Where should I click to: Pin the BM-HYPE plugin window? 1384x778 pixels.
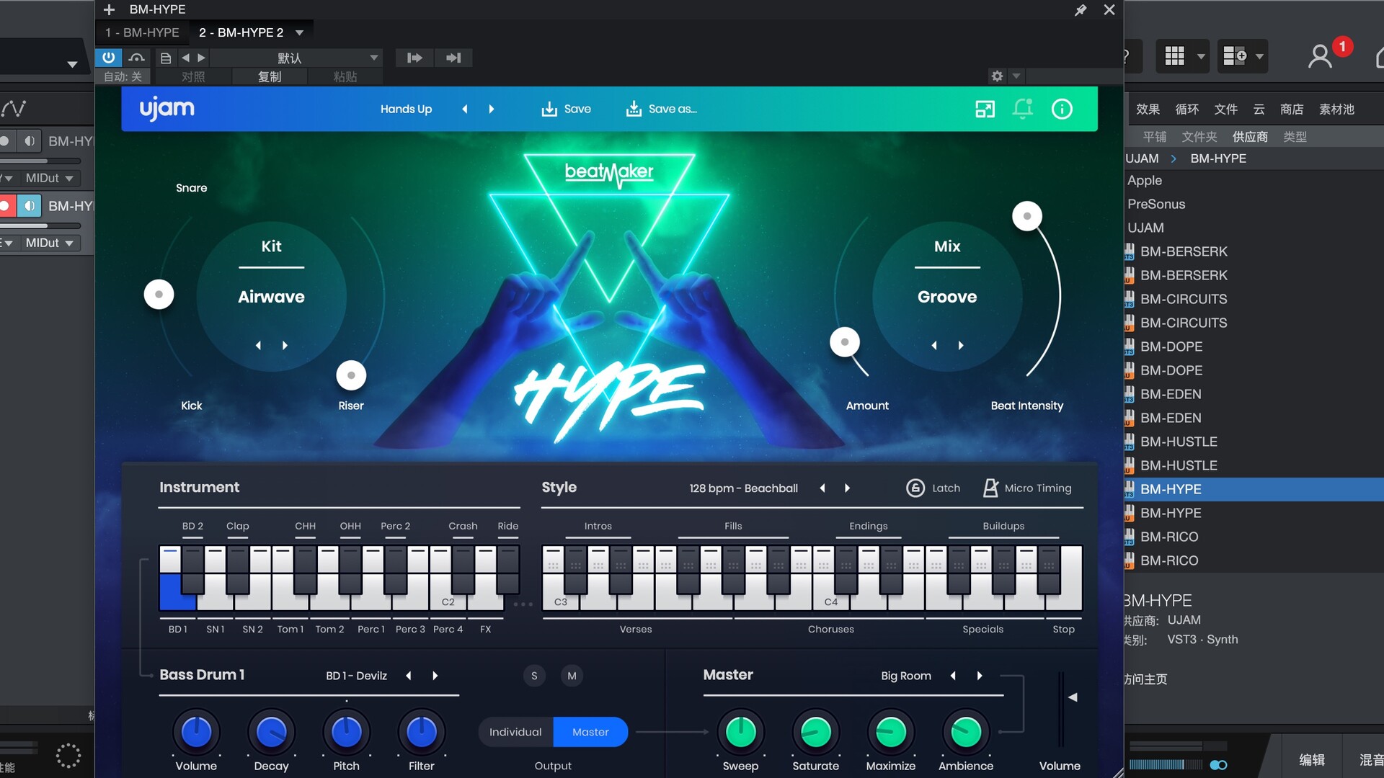pos(1080,10)
